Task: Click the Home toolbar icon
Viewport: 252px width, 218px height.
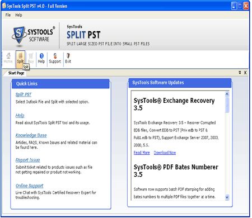Action: 8,58
